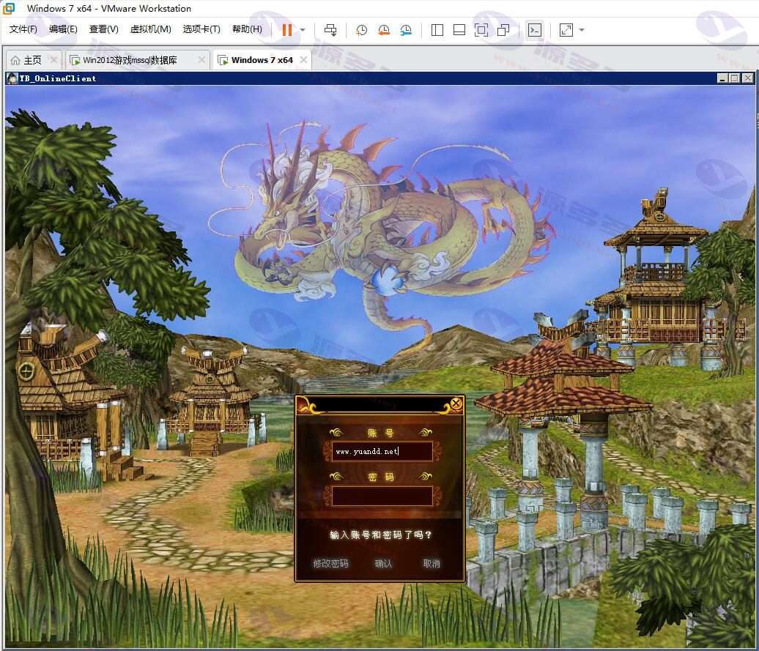This screenshot has height=651, width=759.
Task: Click the 修改密码 change password button
Action: [x=330, y=563]
